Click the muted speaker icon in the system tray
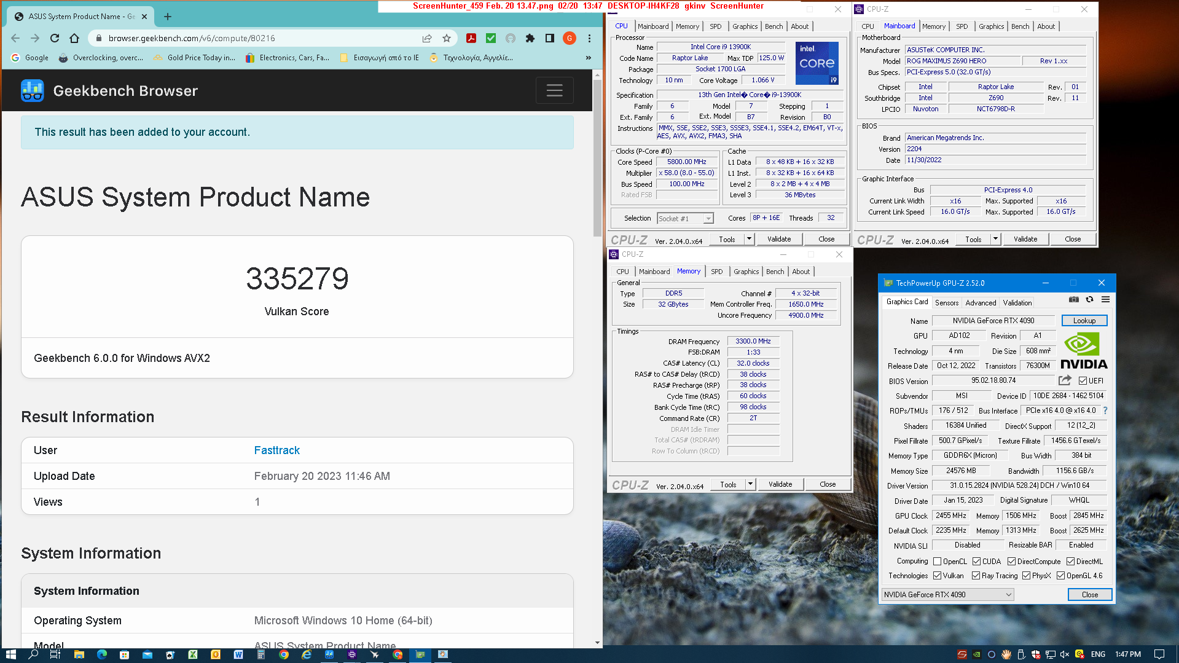Image resolution: width=1179 pixels, height=663 pixels. (x=1065, y=654)
